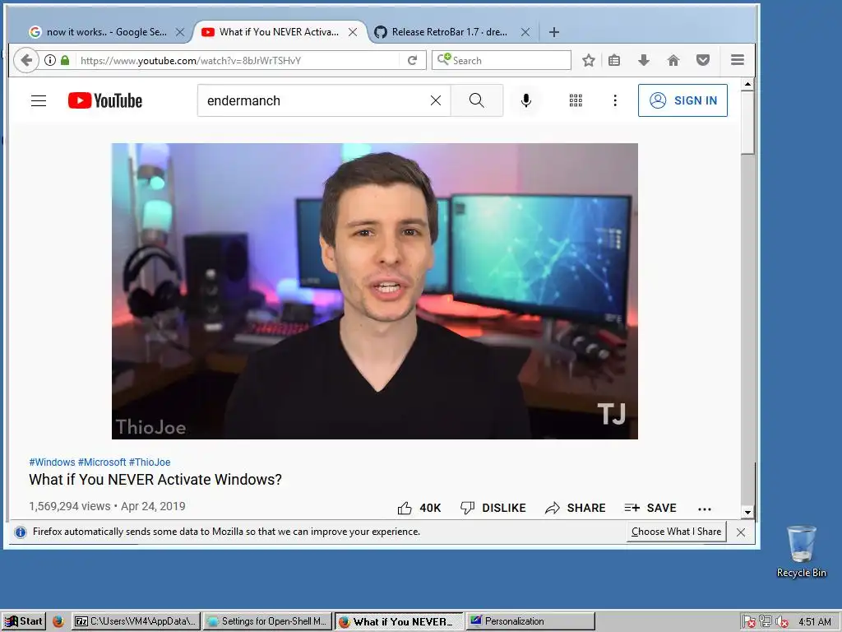Choose What I Share in notification bar
The height and width of the screenshot is (632, 842).
pyautogui.click(x=676, y=532)
